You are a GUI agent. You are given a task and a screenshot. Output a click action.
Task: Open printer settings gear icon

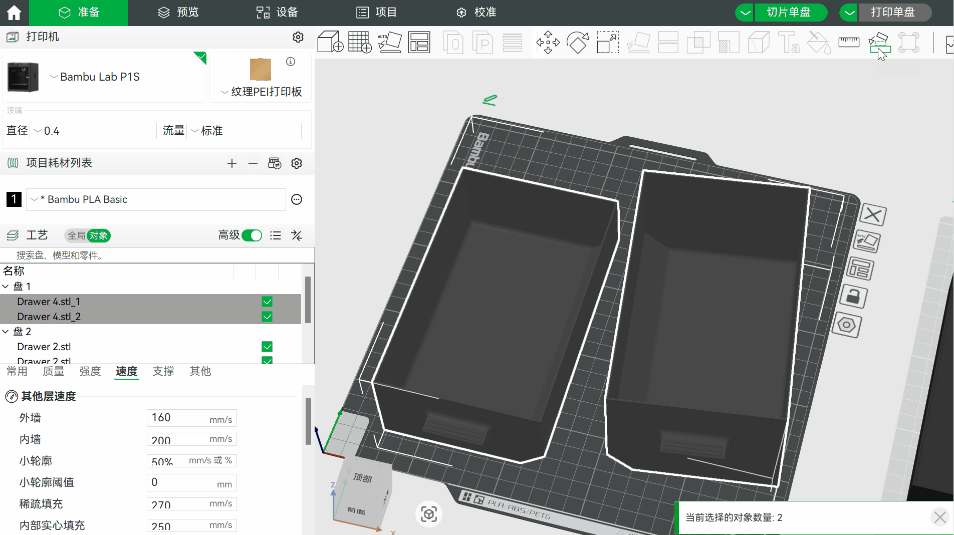point(298,37)
